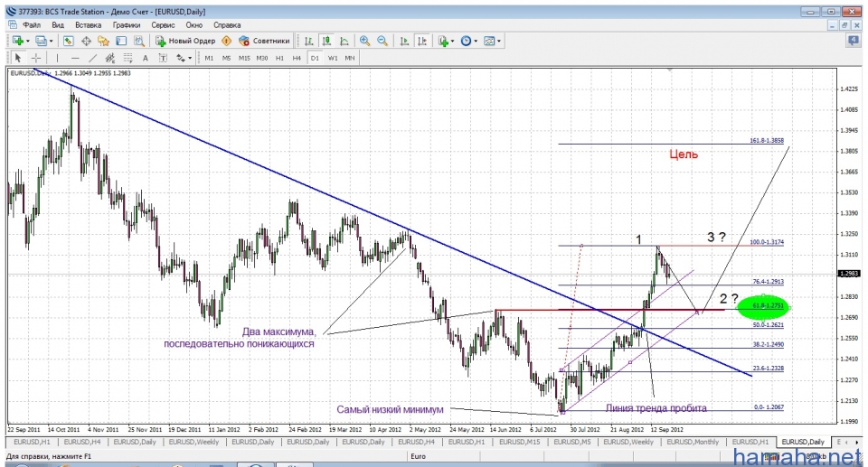Open MetaEditor yellow diamond icon
Viewport: 868px width, 467px height.
coord(226,41)
